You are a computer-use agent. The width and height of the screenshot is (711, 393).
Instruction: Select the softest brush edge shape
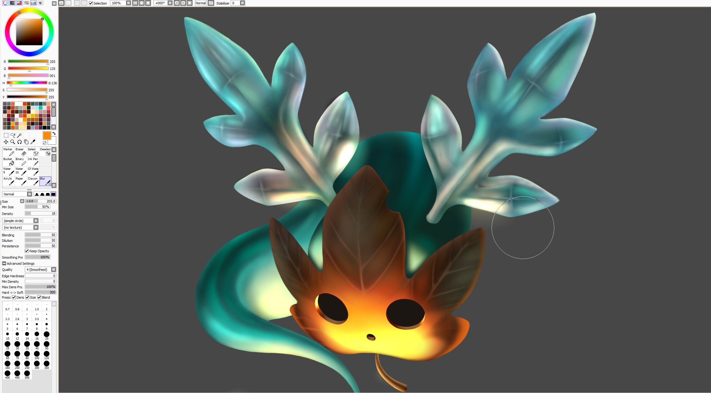click(37, 194)
